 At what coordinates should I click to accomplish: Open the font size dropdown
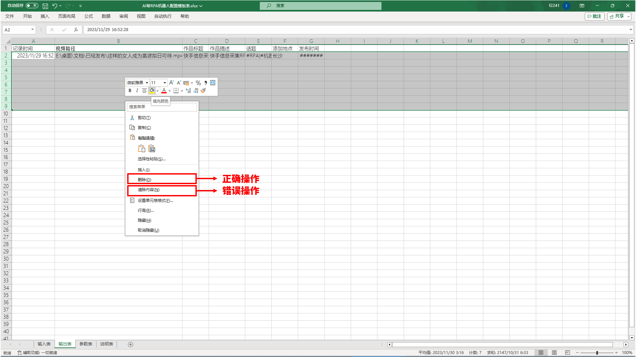coord(165,83)
